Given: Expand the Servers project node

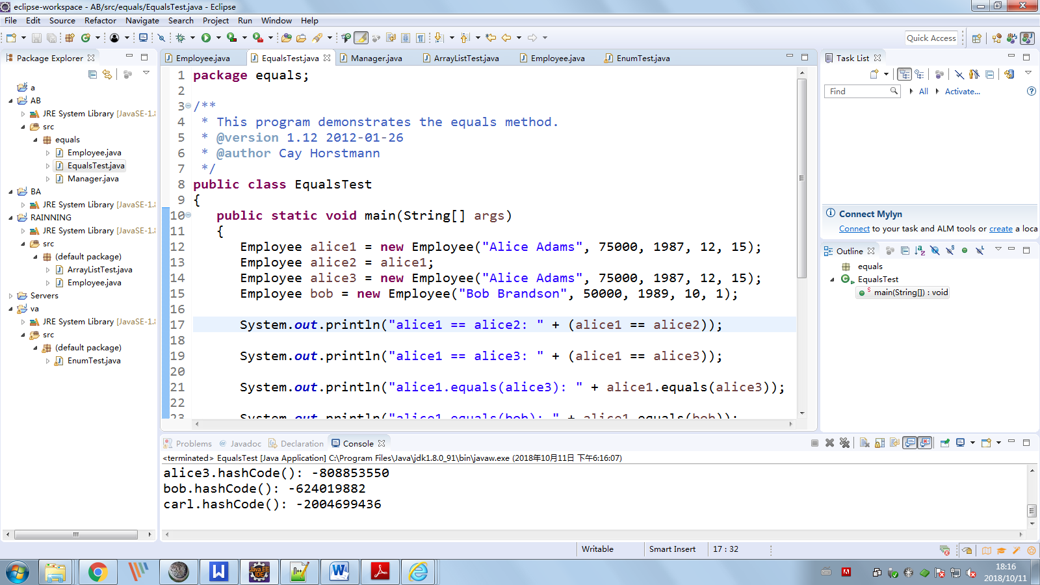Looking at the screenshot, I should click(x=10, y=296).
